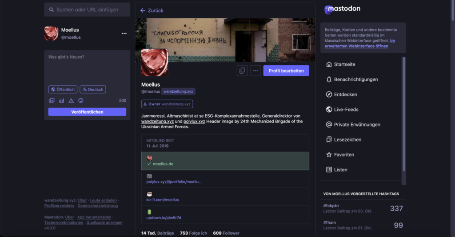This screenshot has height=237, width=455.
Task: Open profile more options menu
Action: pyautogui.click(x=255, y=71)
